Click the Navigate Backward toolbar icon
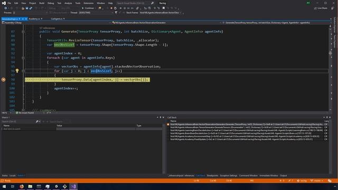 coord(6,8)
